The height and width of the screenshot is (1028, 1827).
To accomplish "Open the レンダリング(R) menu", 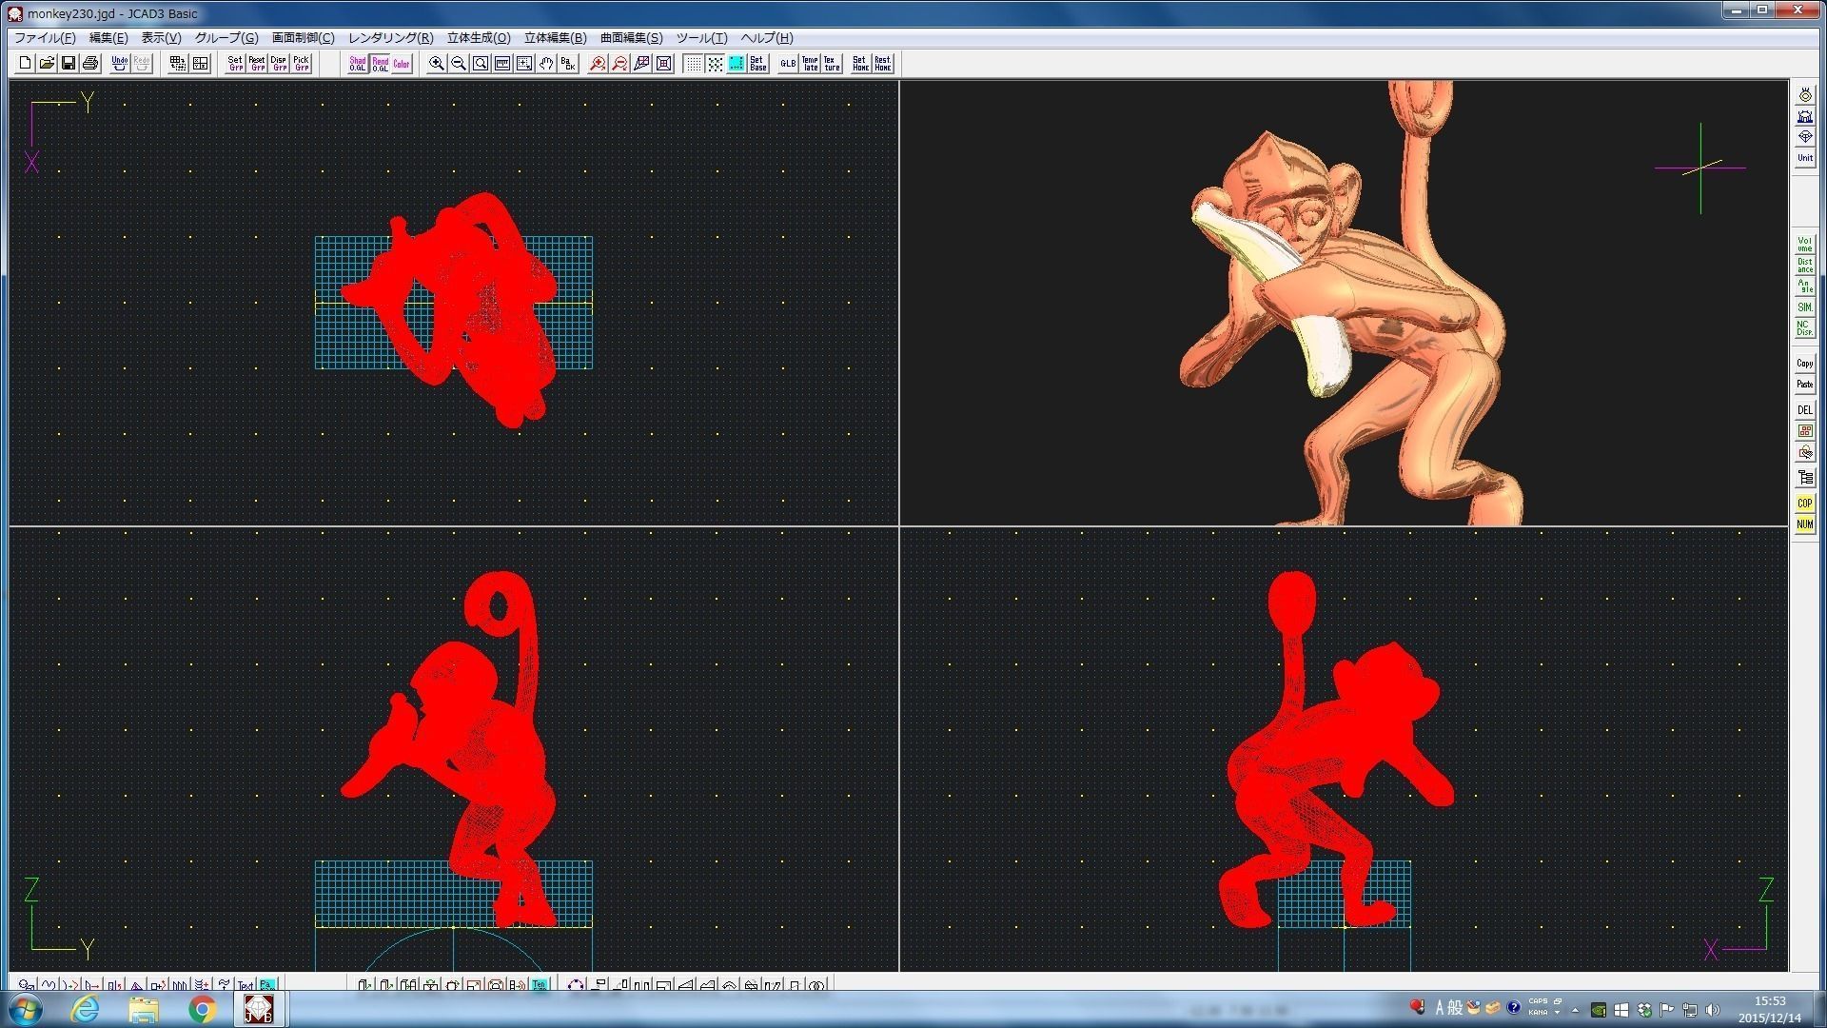I will tap(390, 38).
